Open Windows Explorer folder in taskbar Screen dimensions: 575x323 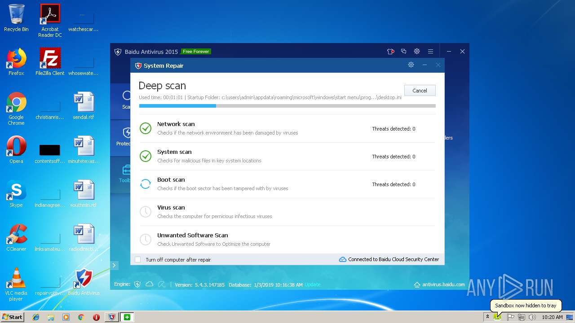(51, 317)
